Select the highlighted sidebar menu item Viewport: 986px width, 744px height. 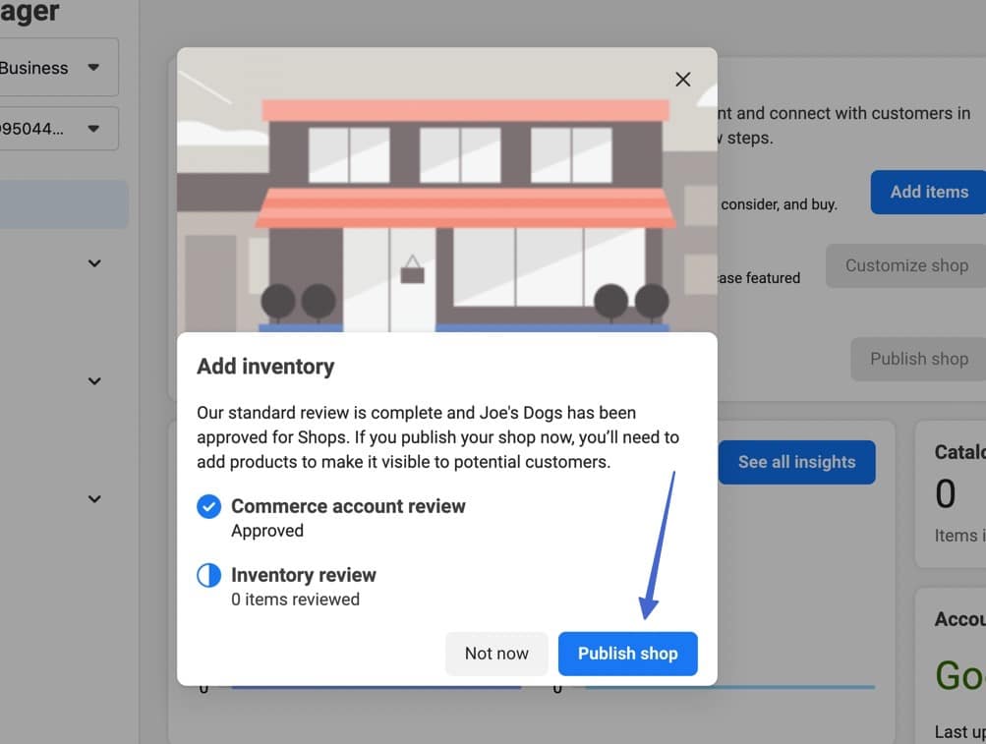click(59, 204)
